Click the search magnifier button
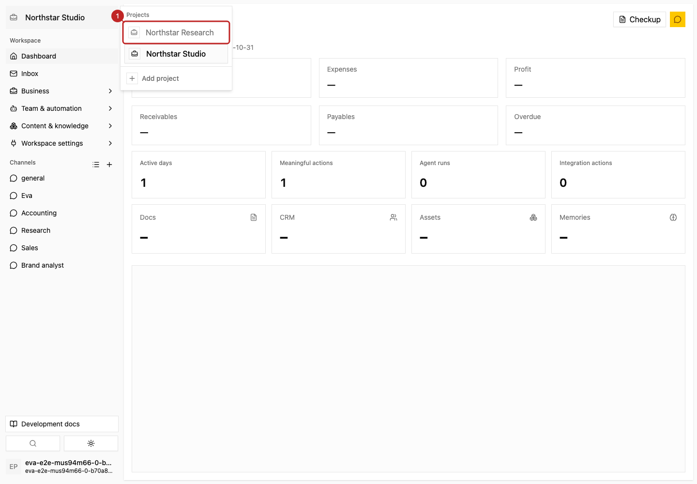This screenshot has height=484, width=697. [33, 443]
